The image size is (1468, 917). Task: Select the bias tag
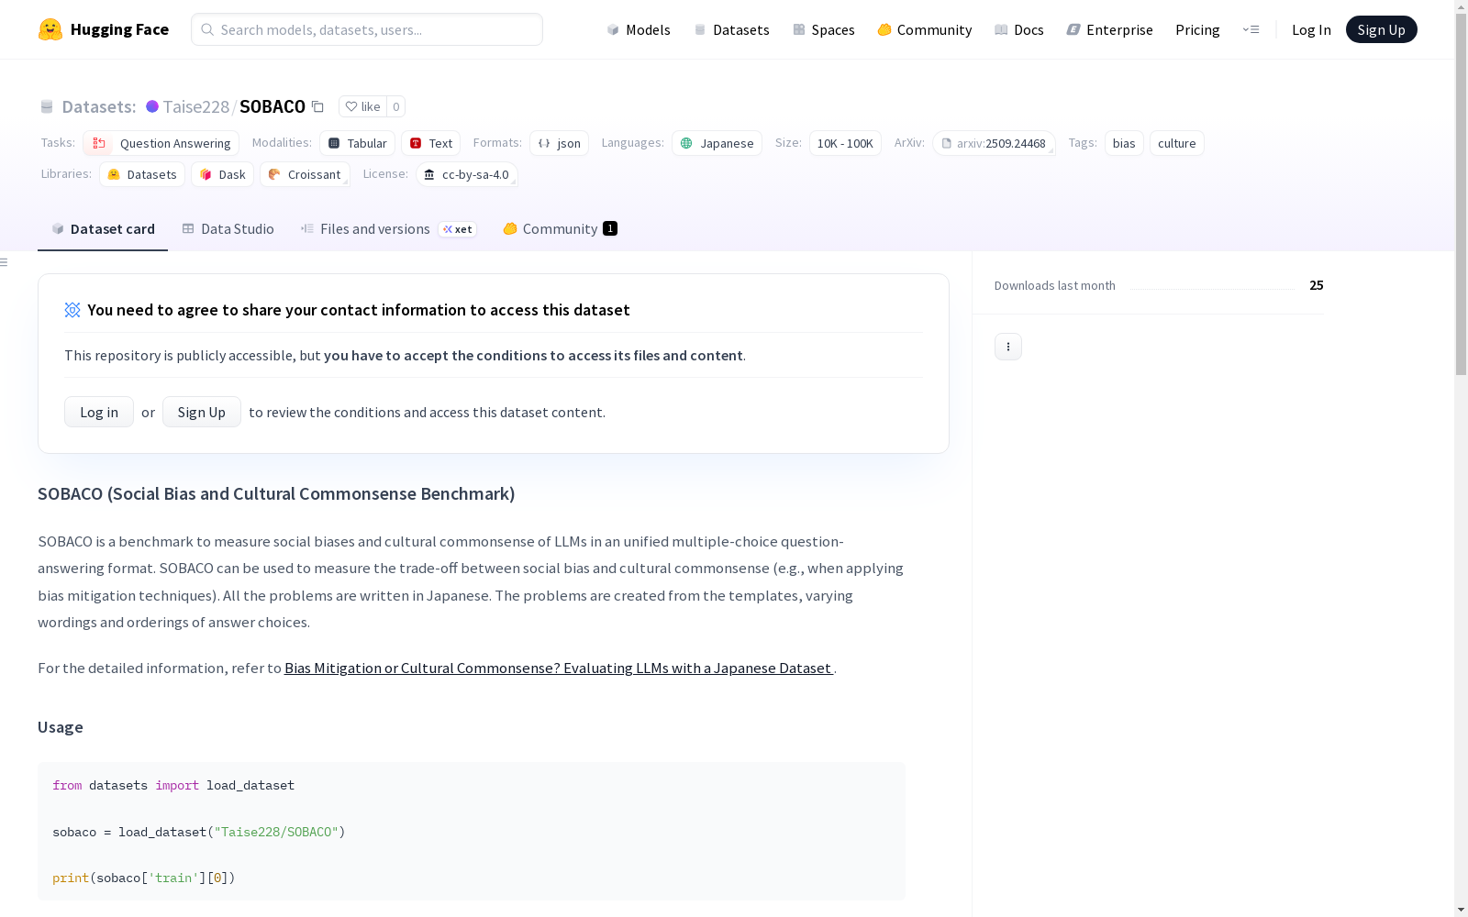1124,143
